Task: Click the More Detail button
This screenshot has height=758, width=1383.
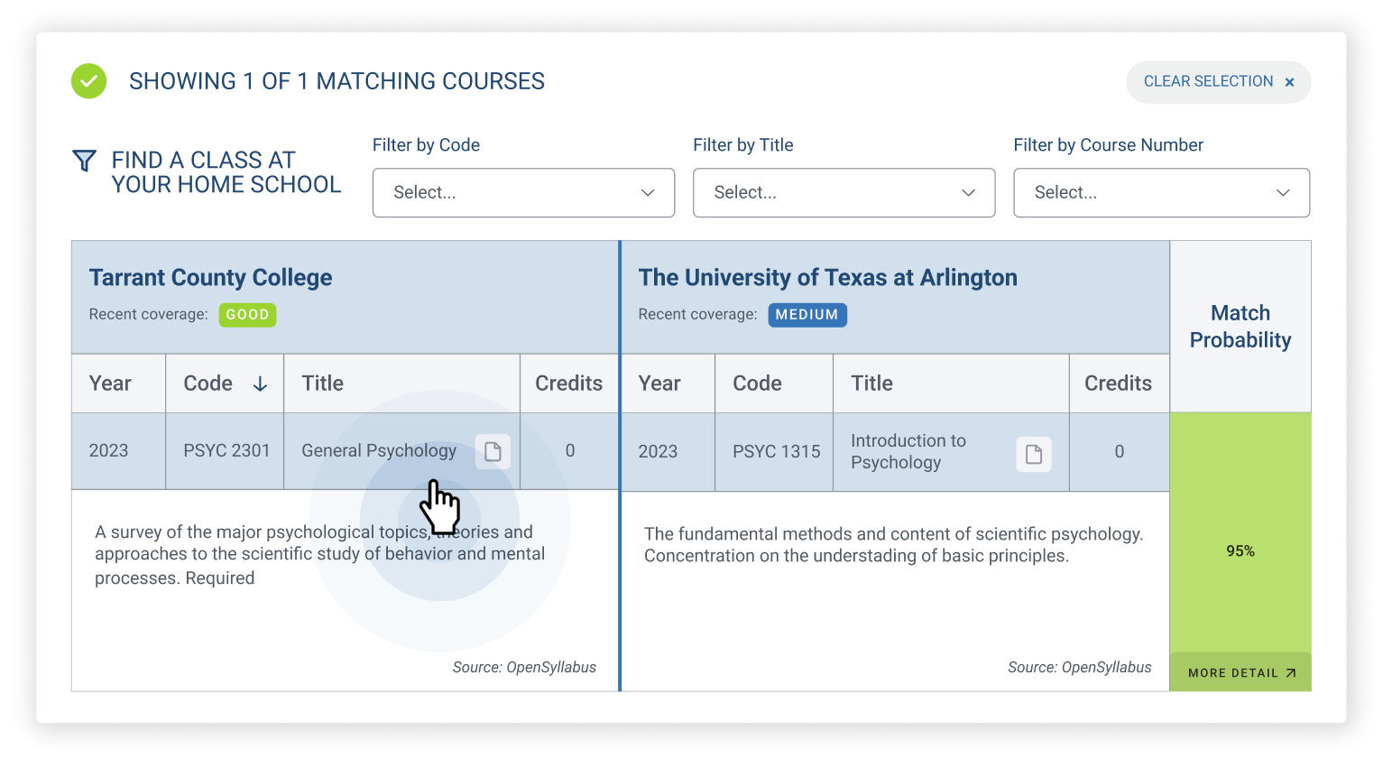Action: coord(1240,672)
